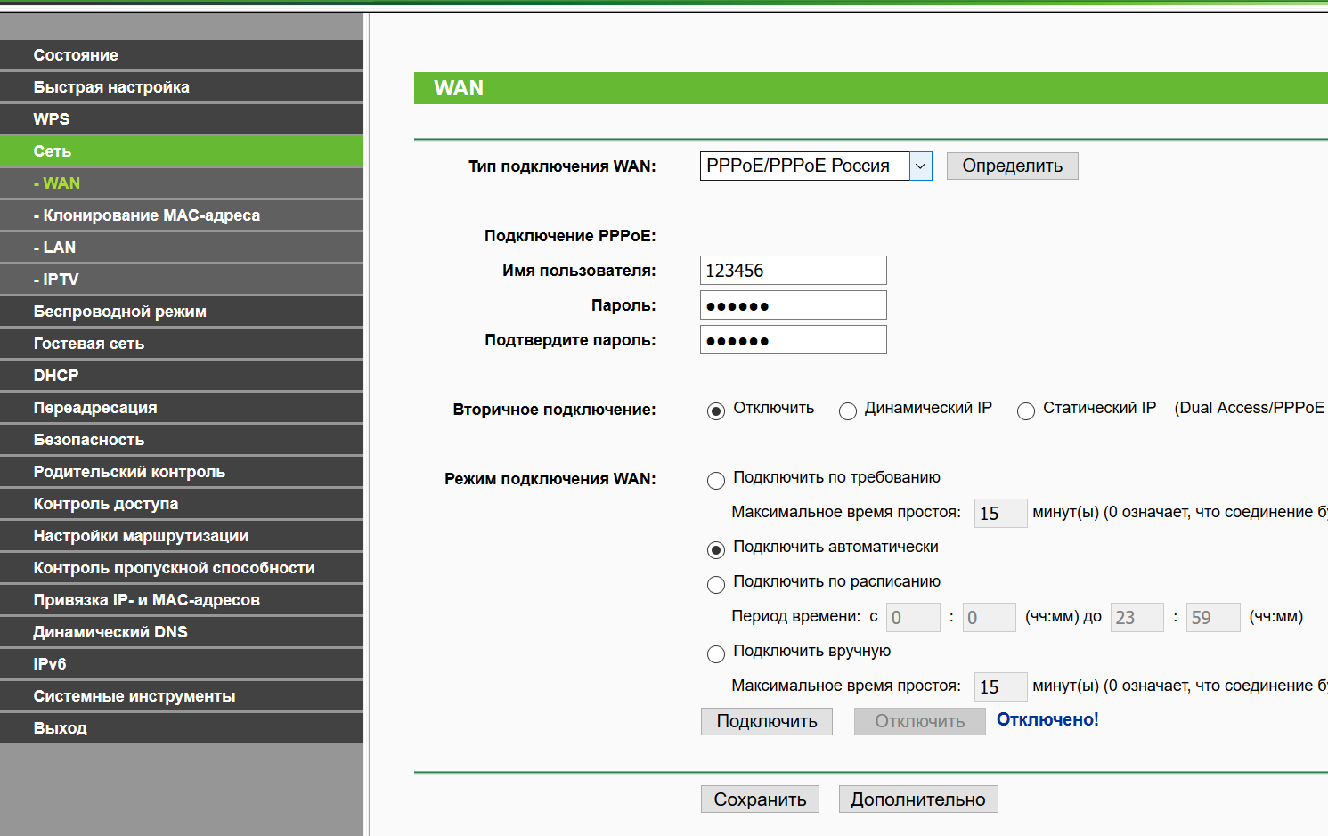Select Статический IP radio button

pos(1026,411)
